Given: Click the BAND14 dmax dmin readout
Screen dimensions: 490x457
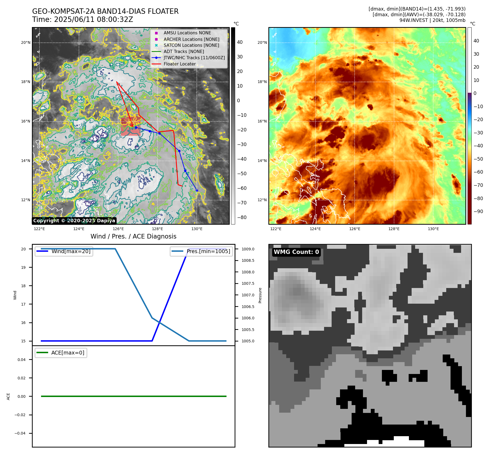Looking at the screenshot, I should pyautogui.click(x=417, y=9).
